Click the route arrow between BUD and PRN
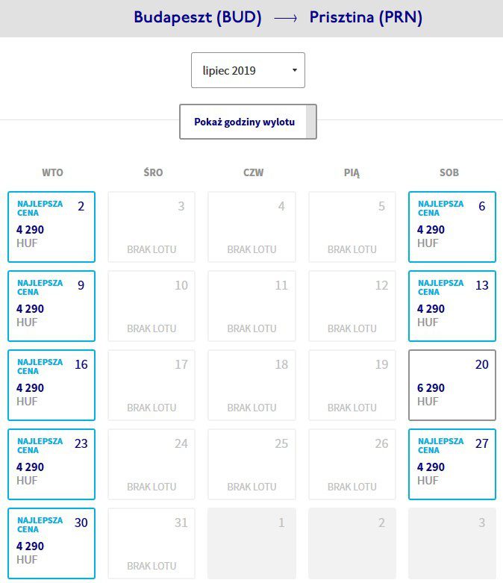Viewport: 503px width, 583px height. click(286, 18)
